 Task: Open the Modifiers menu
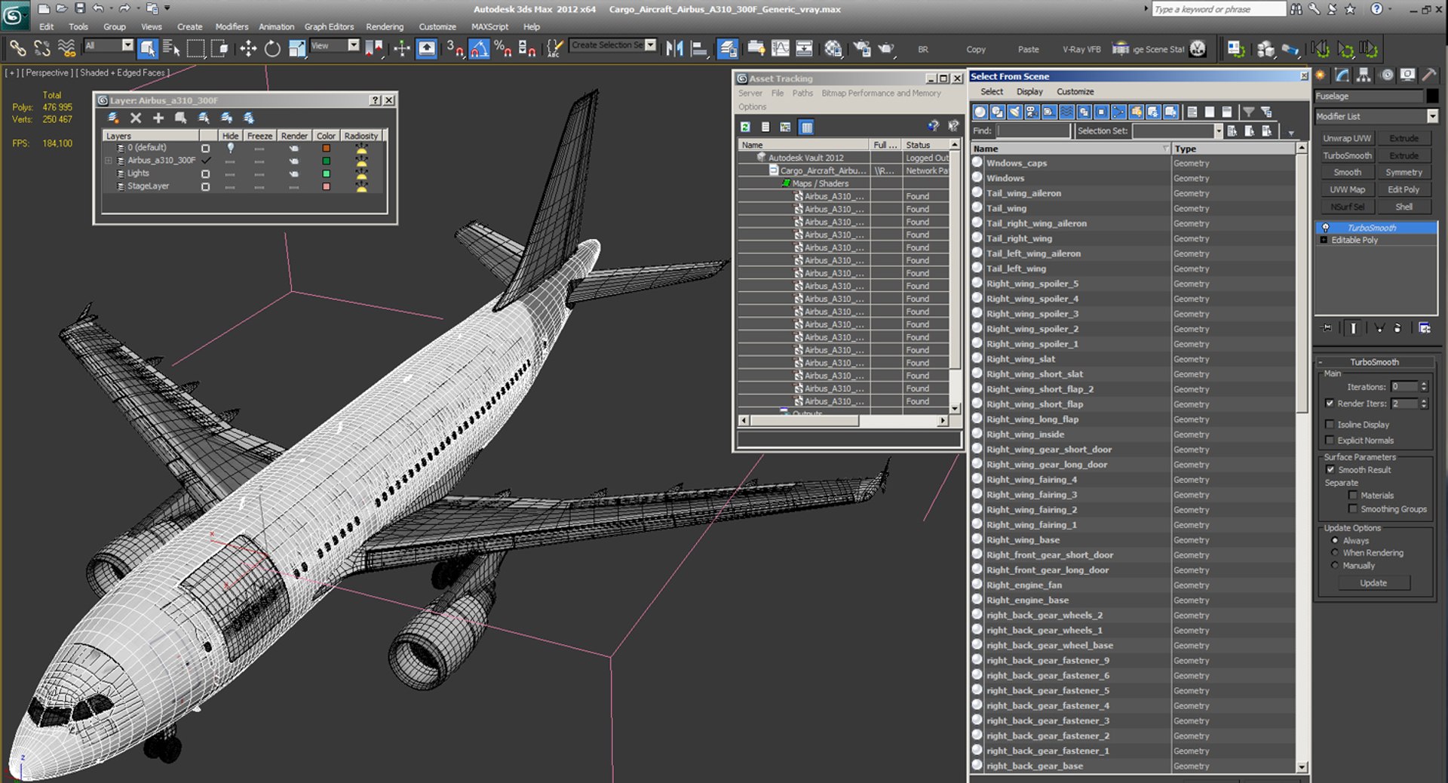tap(232, 26)
